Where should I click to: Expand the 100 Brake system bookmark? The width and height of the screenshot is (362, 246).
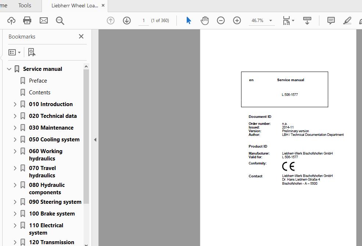(15, 214)
